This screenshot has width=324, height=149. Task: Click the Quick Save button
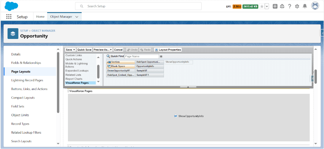tap(84, 50)
